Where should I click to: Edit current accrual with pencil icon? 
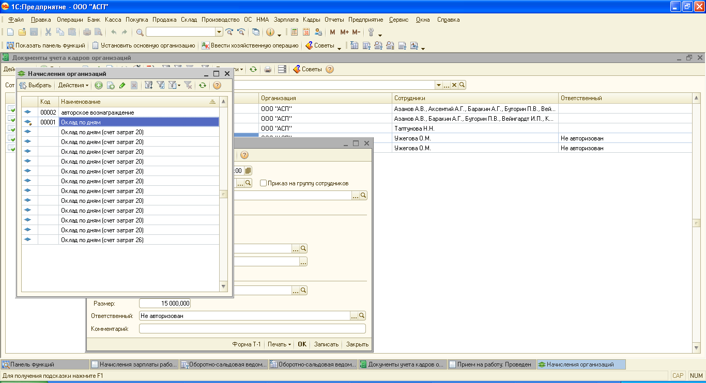pos(122,85)
